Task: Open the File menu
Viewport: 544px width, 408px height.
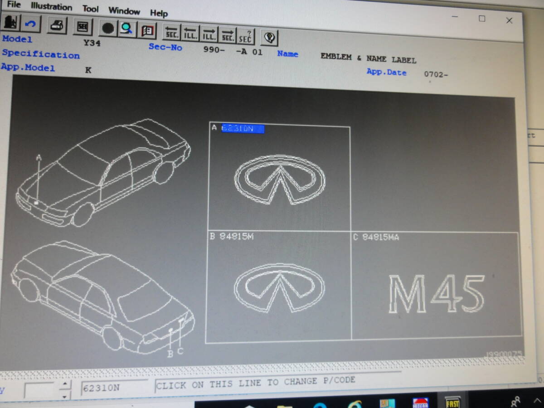Action: [x=14, y=5]
